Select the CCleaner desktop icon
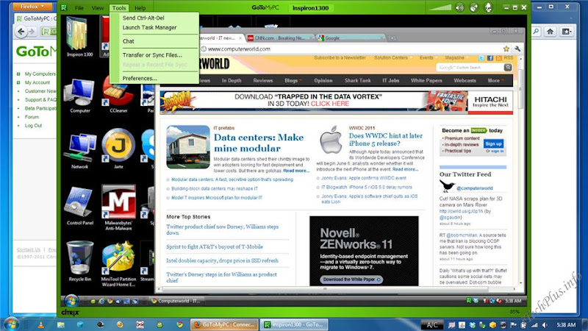The height and width of the screenshot is (331, 588). tap(118, 96)
